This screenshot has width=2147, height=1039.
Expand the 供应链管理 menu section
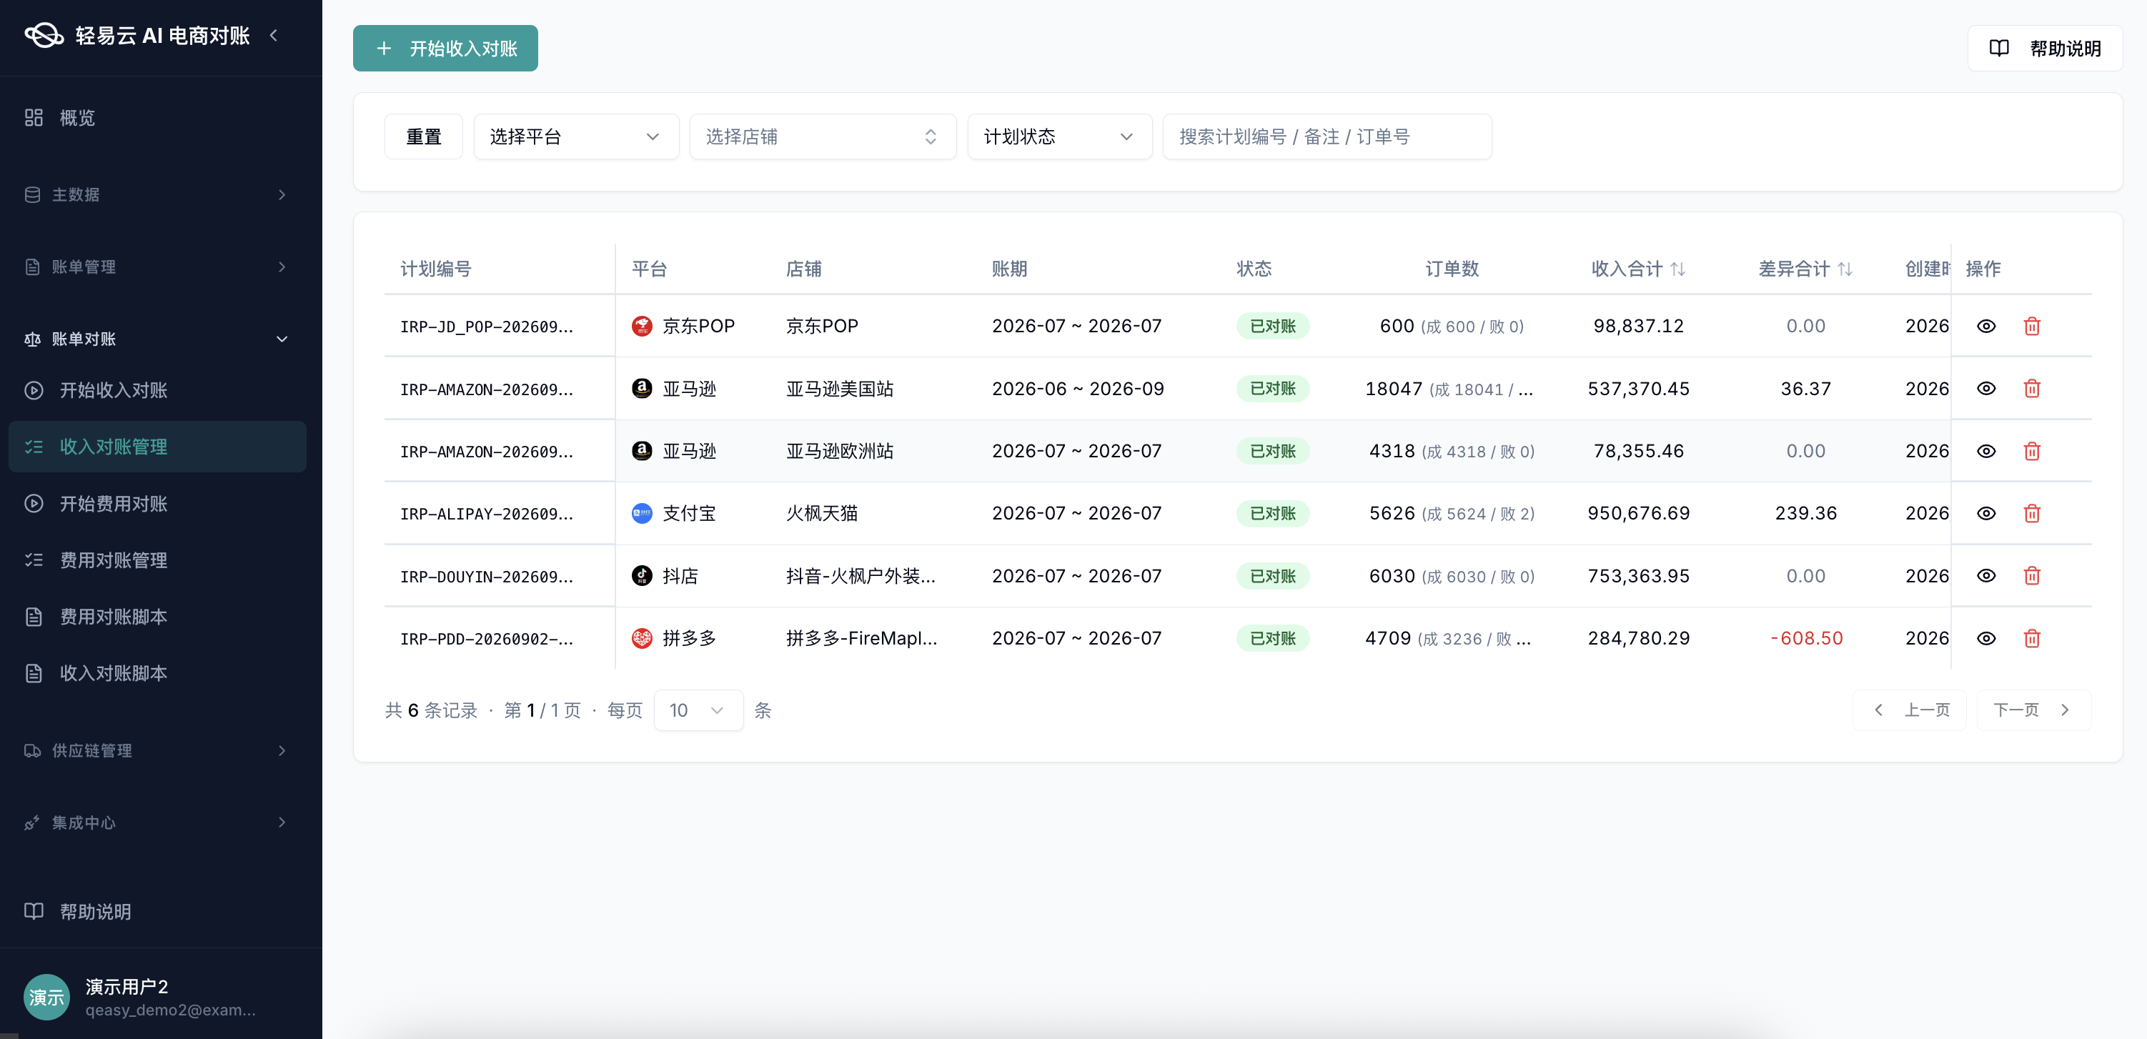coord(157,751)
